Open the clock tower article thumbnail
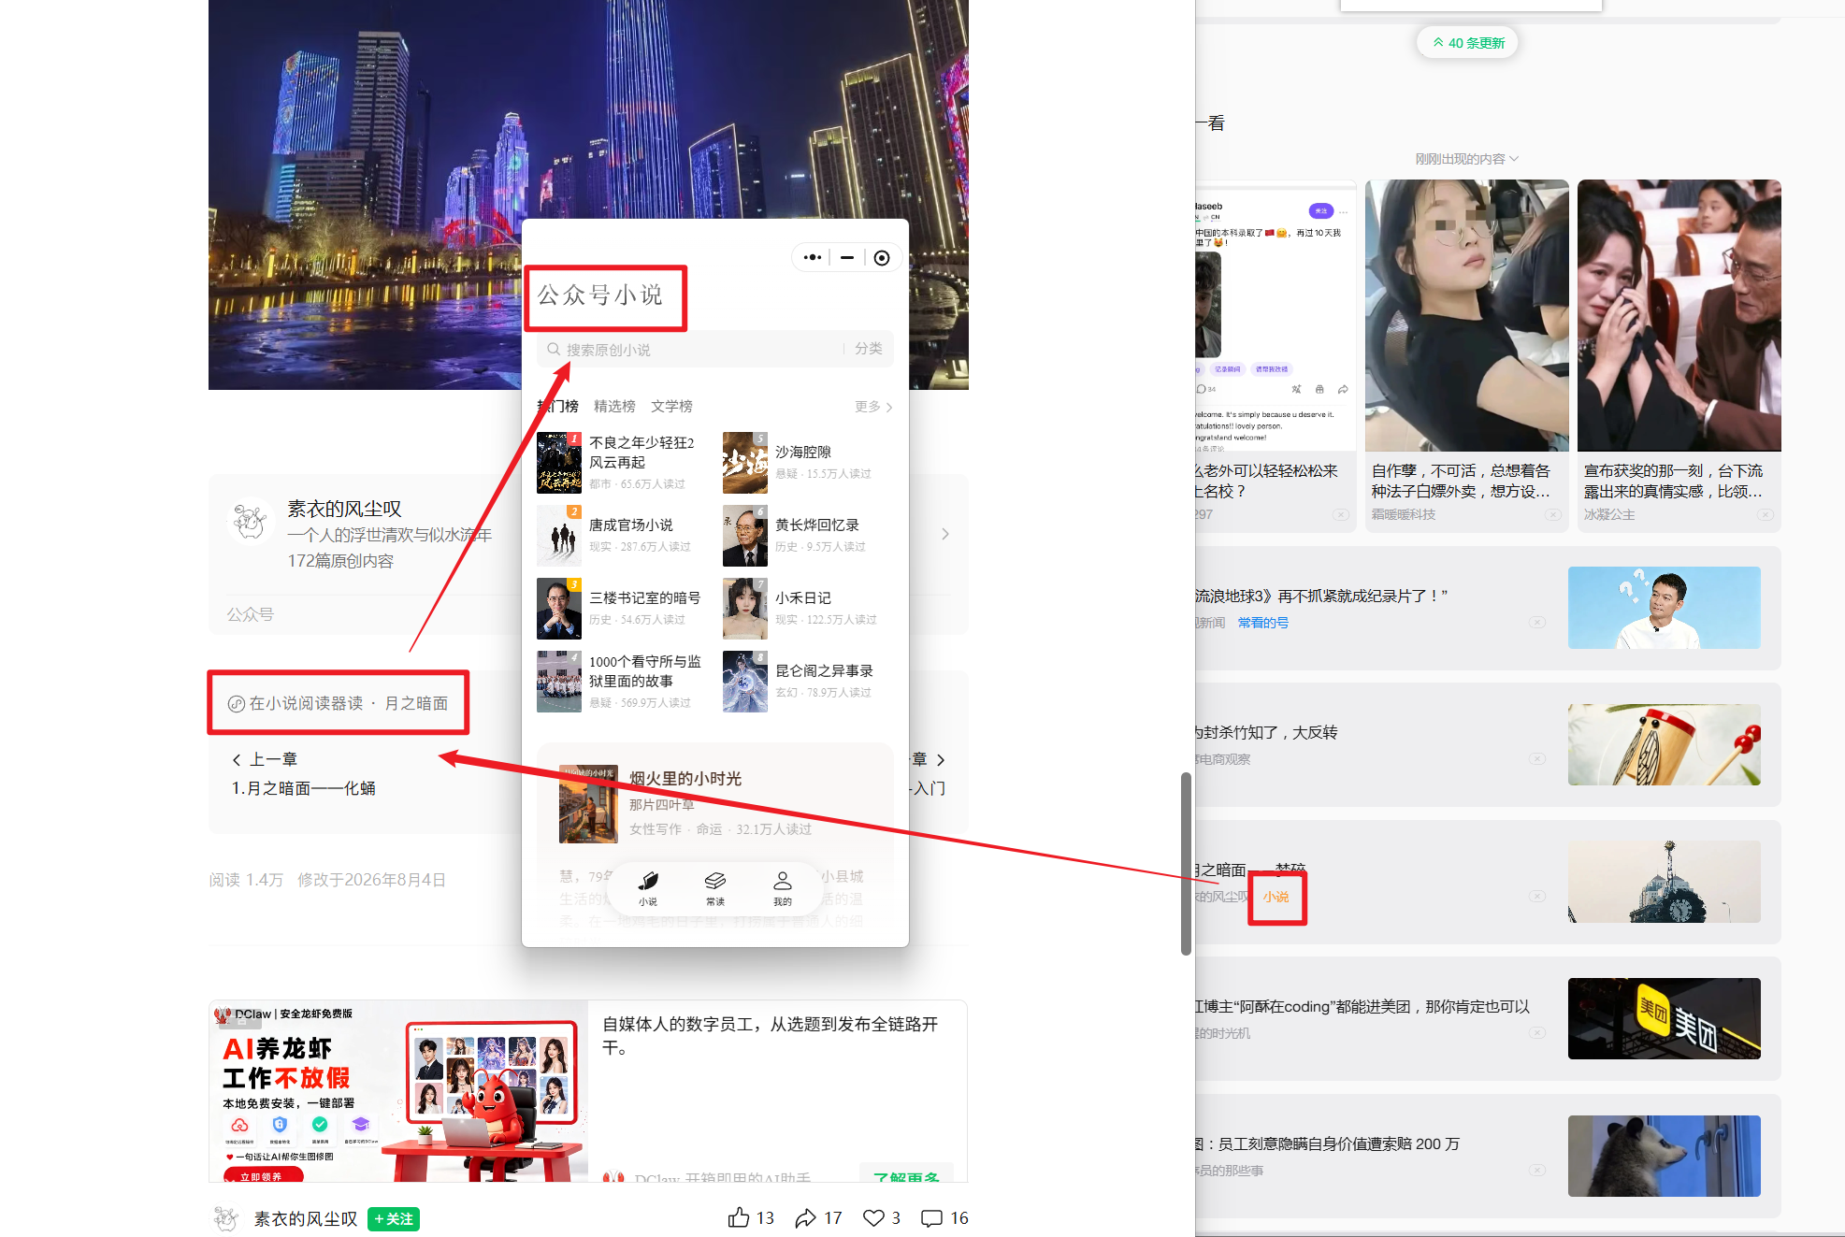1845x1237 pixels. (x=1665, y=882)
